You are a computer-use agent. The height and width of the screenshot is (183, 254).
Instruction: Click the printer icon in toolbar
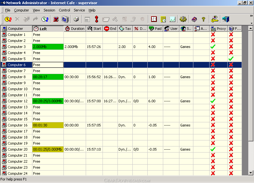[x=76, y=19]
